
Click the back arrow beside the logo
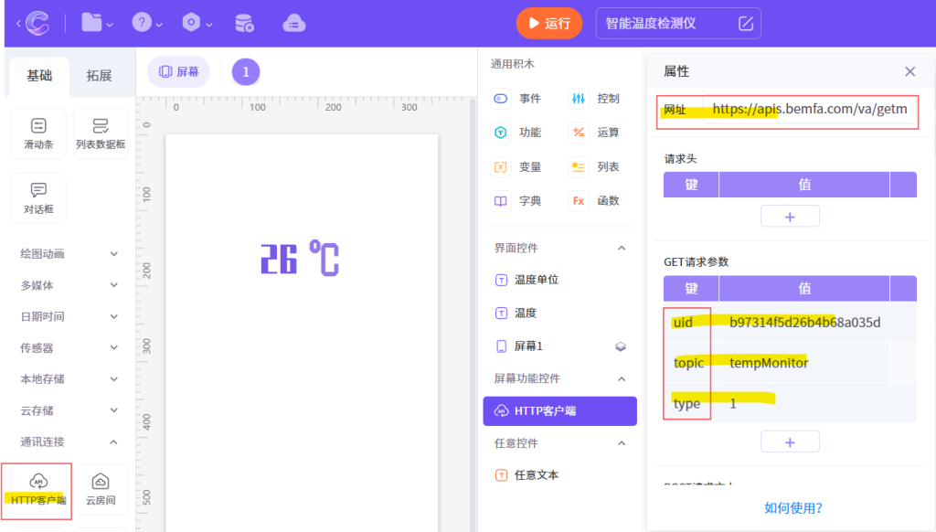tap(18, 23)
